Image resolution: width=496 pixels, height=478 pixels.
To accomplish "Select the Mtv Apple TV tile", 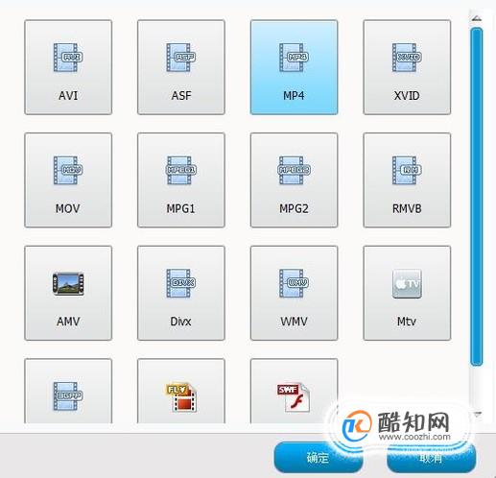I will [407, 293].
